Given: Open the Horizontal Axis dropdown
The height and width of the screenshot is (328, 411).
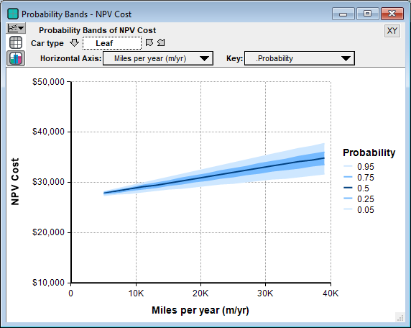Looking at the screenshot, I should [158, 58].
